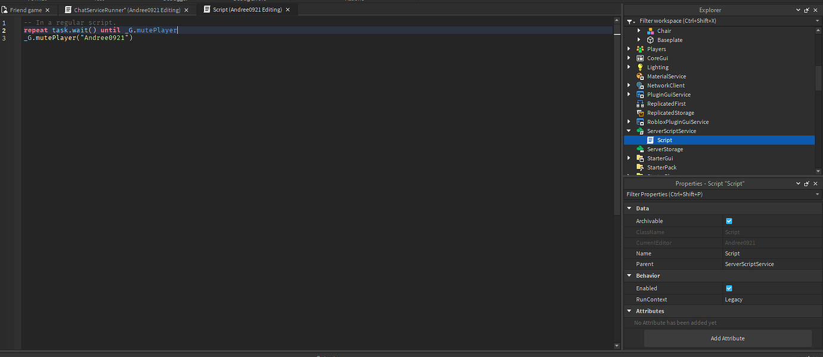
Task: Click the Add Attribute button
Action: (727, 338)
